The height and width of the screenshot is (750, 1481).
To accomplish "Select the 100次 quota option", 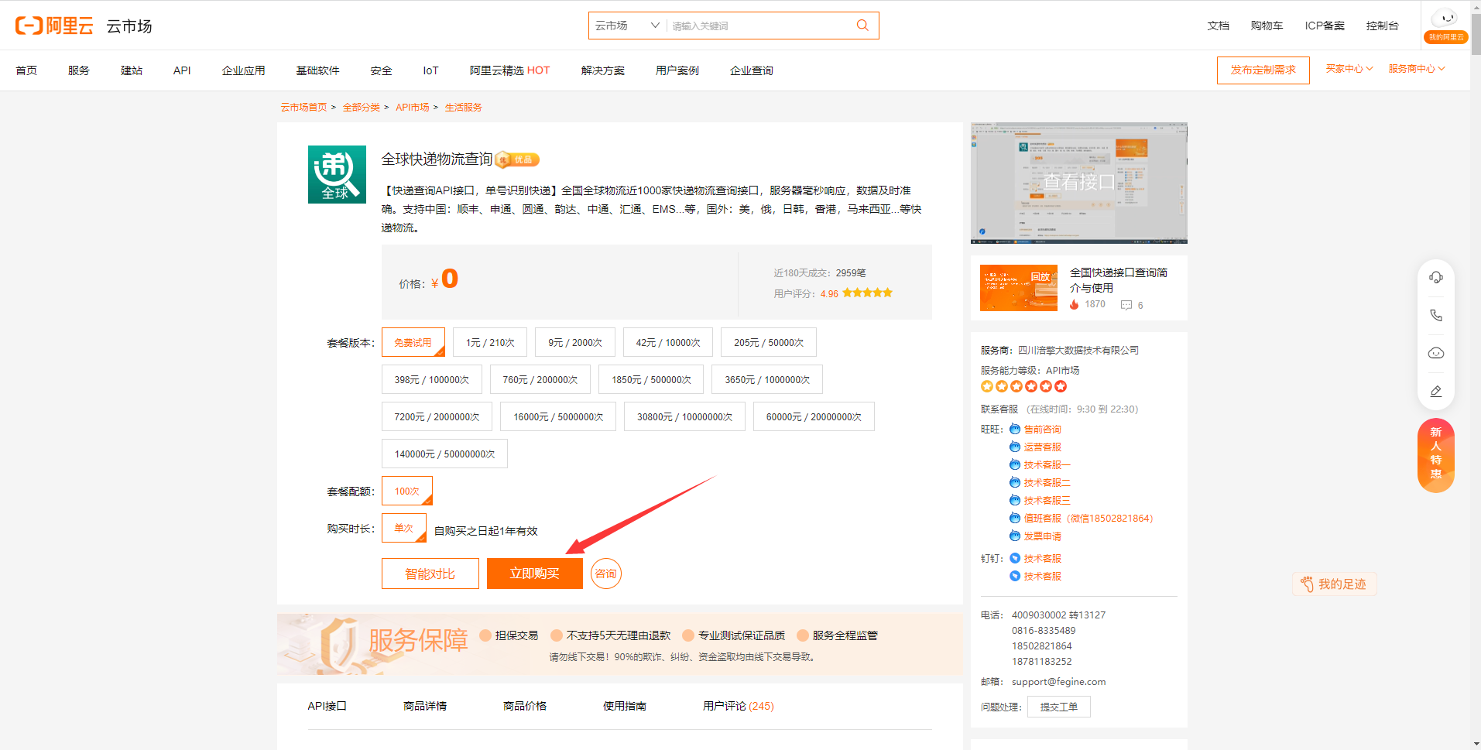I will (x=406, y=491).
